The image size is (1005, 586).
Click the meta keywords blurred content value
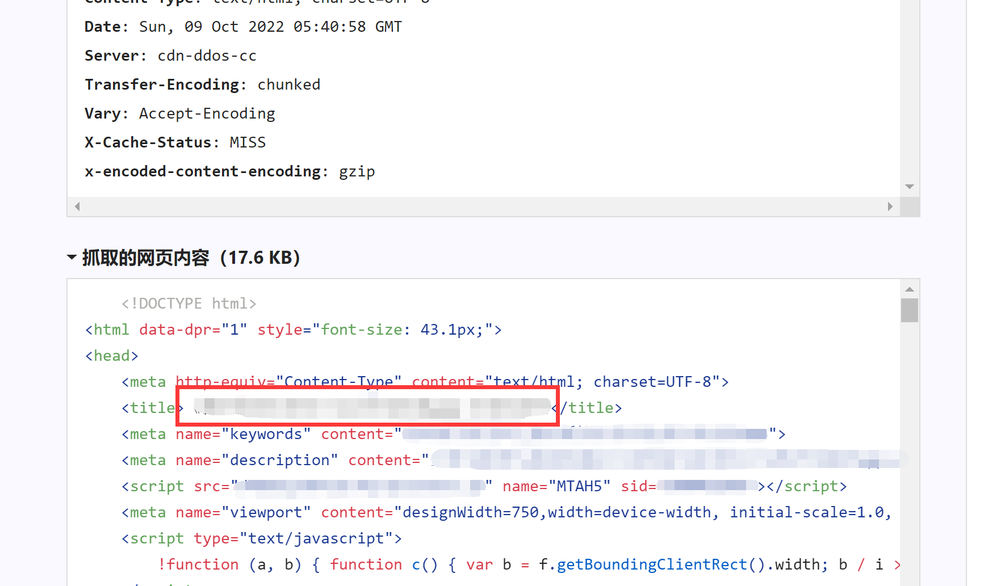click(x=585, y=434)
